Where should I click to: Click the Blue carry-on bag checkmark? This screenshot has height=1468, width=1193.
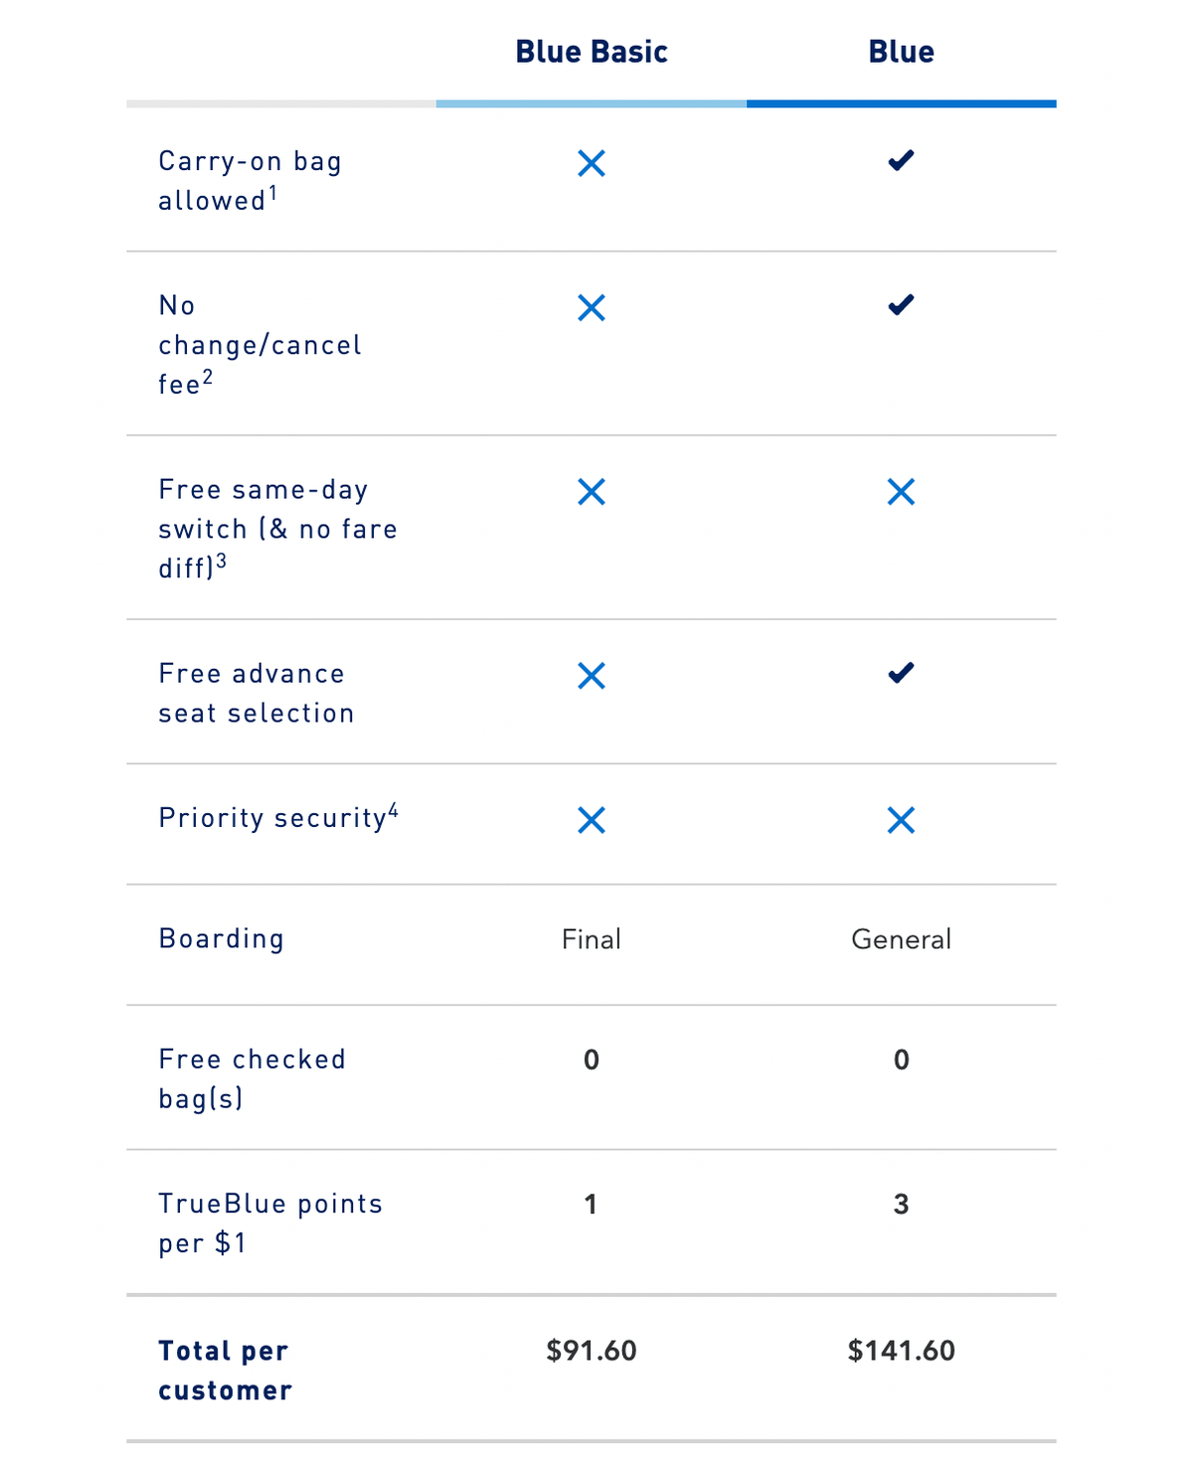[901, 161]
